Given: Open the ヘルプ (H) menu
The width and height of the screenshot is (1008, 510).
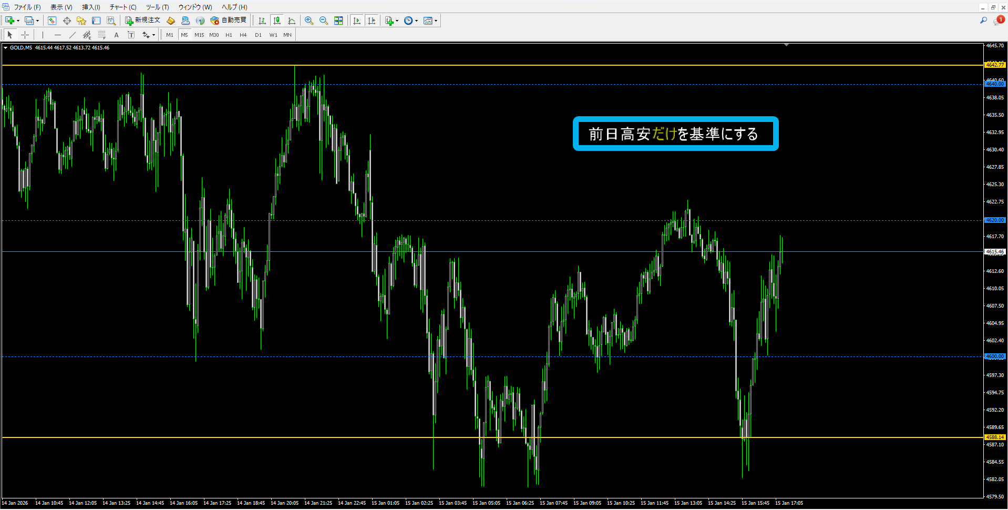Looking at the screenshot, I should pos(234,7).
